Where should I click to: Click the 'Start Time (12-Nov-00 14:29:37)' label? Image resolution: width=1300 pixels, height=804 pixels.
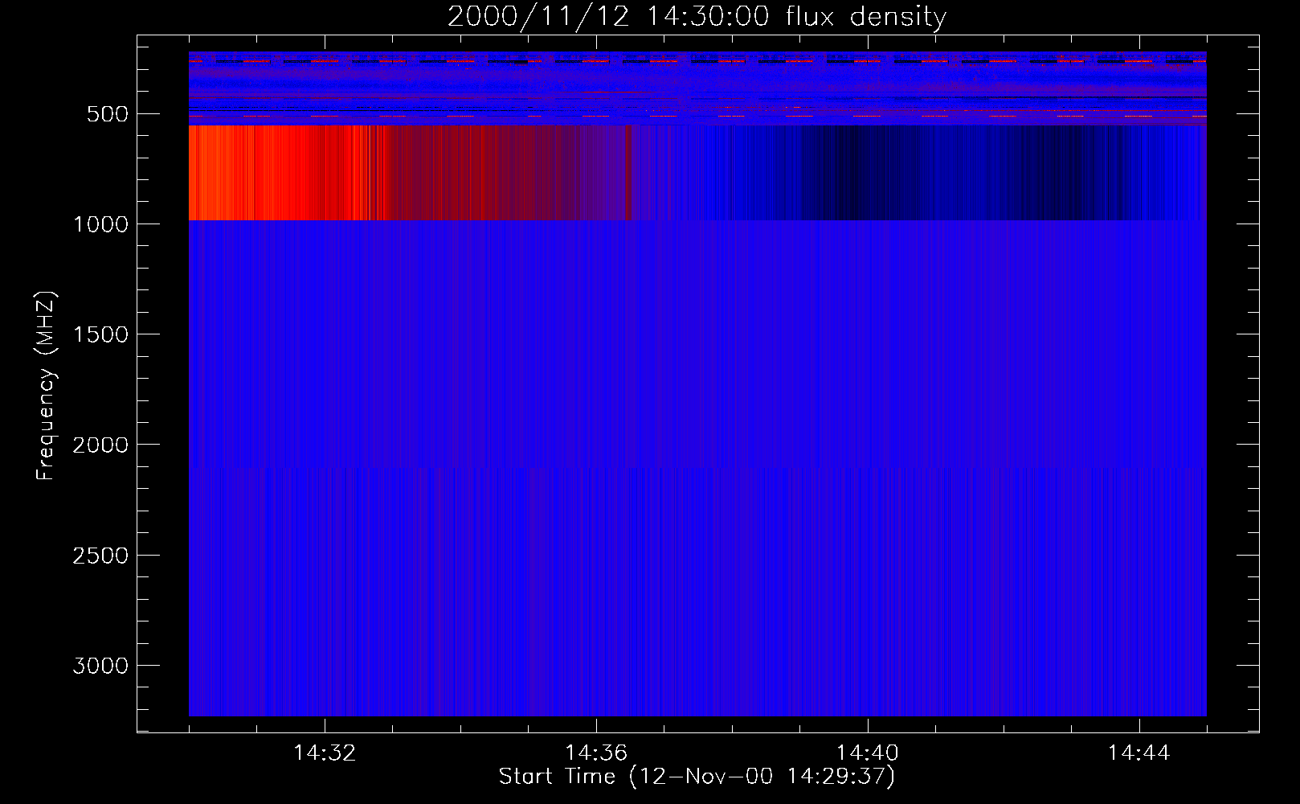point(697,777)
